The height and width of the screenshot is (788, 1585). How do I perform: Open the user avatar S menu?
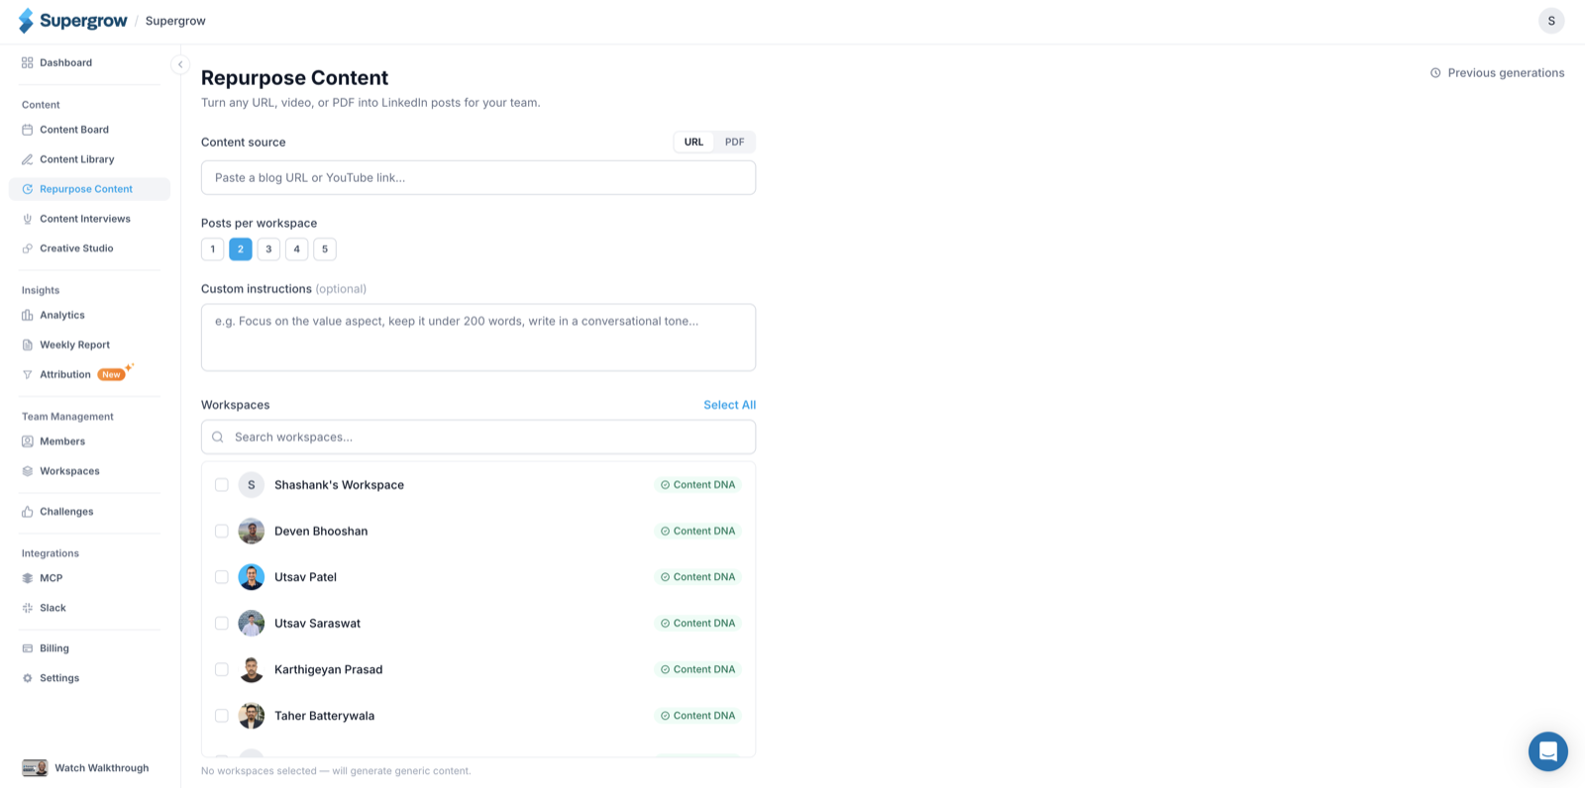1551,21
